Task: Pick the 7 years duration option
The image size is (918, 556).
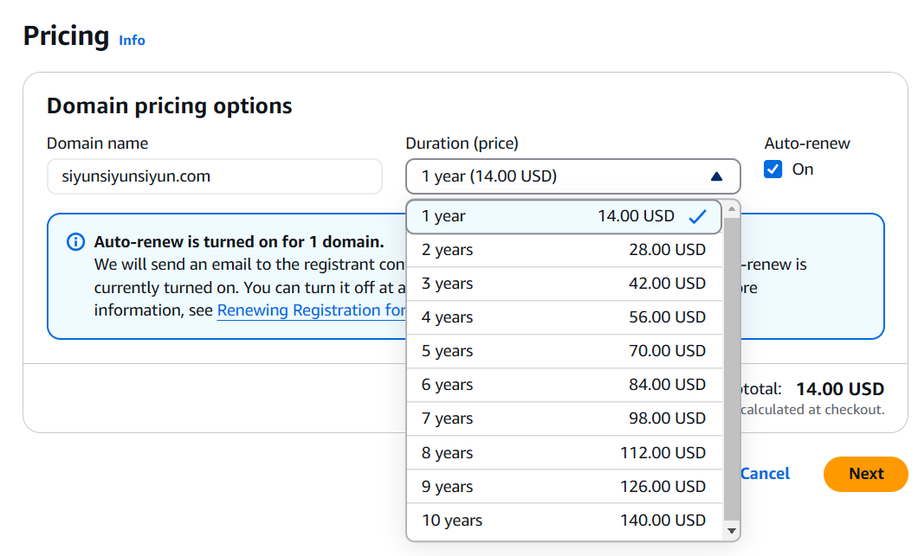Action: tap(564, 419)
